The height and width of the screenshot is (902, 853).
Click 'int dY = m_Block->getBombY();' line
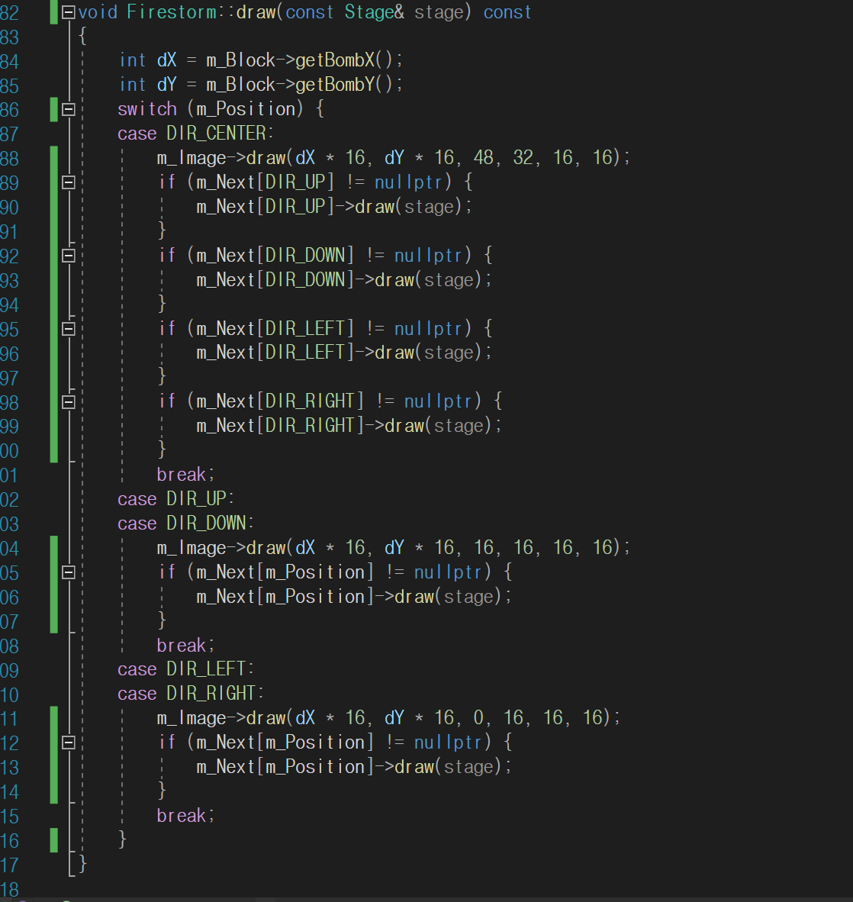[261, 85]
